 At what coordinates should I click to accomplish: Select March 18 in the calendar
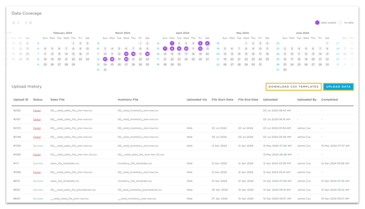112,59
